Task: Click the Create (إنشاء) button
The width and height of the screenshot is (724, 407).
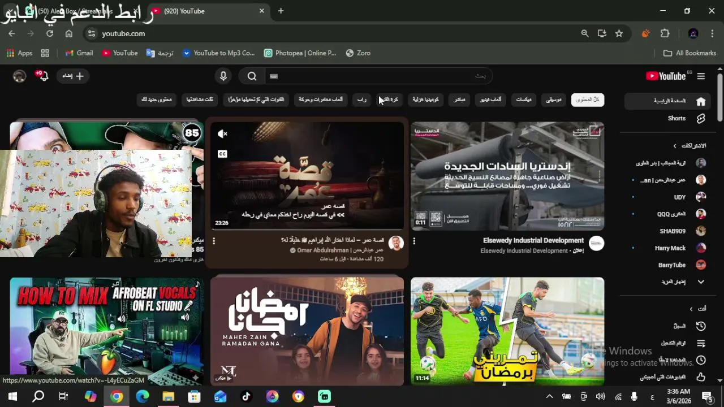Action: pos(72,76)
